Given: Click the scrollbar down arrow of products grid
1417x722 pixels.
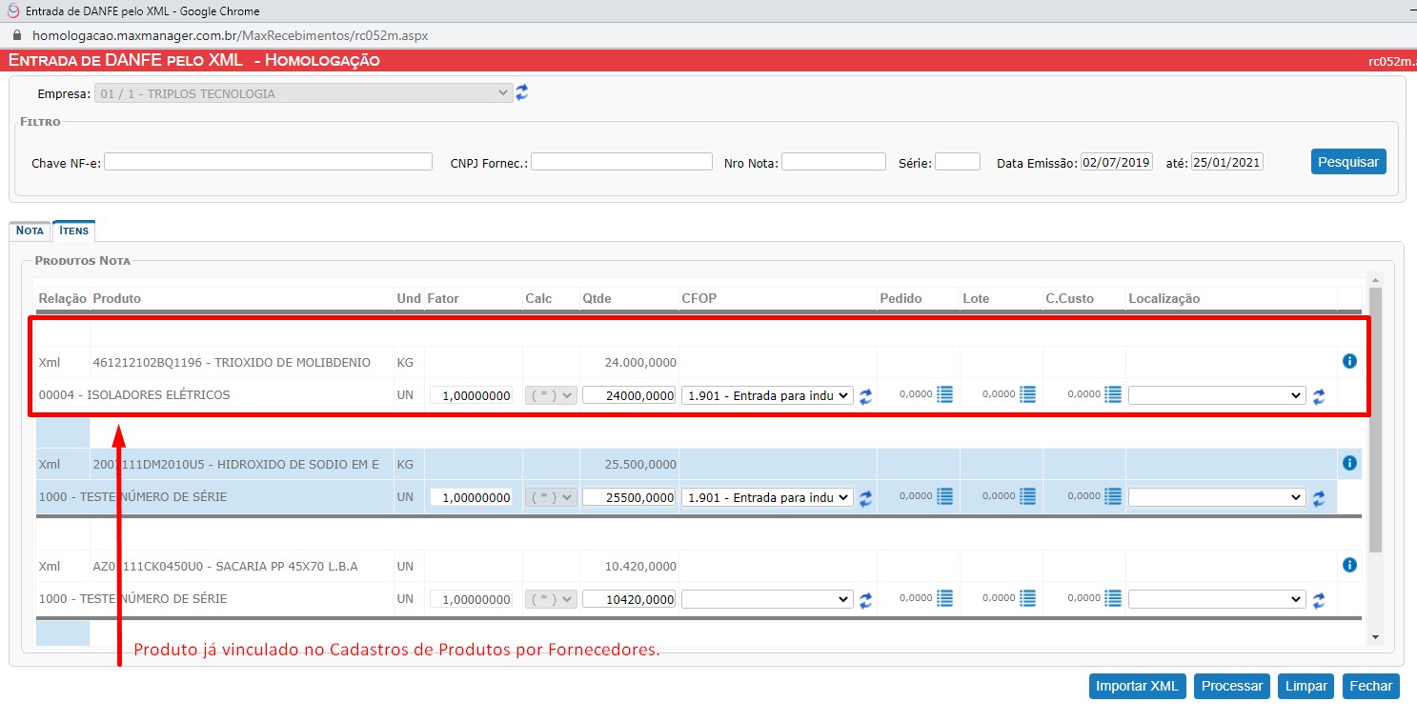Looking at the screenshot, I should [x=1375, y=636].
